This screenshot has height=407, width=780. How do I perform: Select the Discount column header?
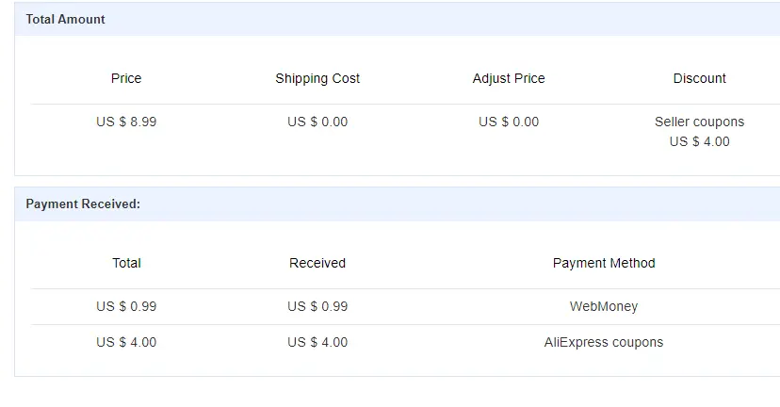699,78
